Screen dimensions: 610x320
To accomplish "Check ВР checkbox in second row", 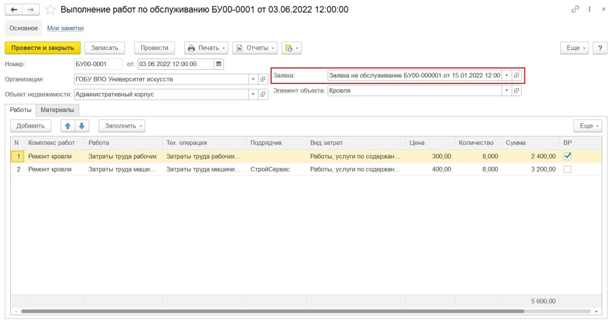I will [567, 169].
